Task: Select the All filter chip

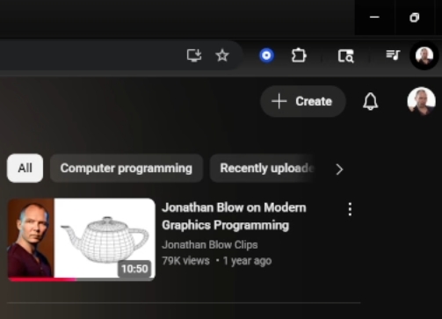Action: click(x=25, y=168)
